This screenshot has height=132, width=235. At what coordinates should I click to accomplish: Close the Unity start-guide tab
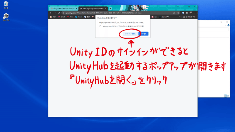tap(77, 9)
